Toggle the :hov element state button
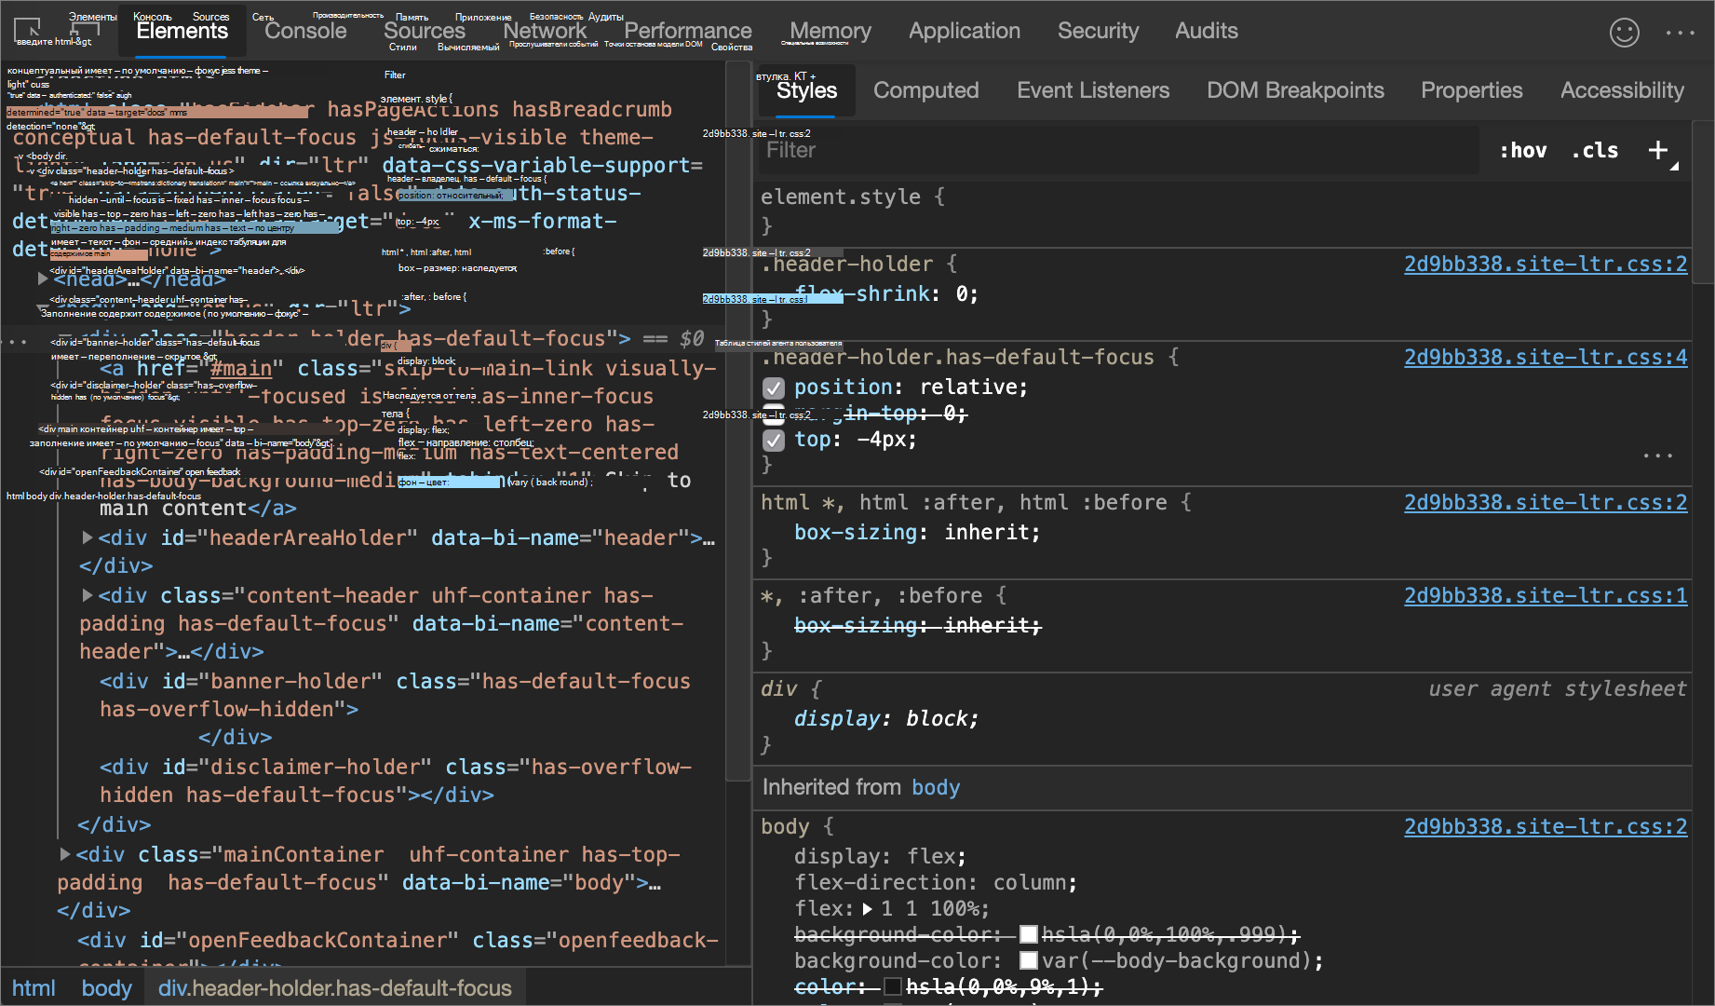Viewport: 1715px width, 1006px height. (1522, 150)
